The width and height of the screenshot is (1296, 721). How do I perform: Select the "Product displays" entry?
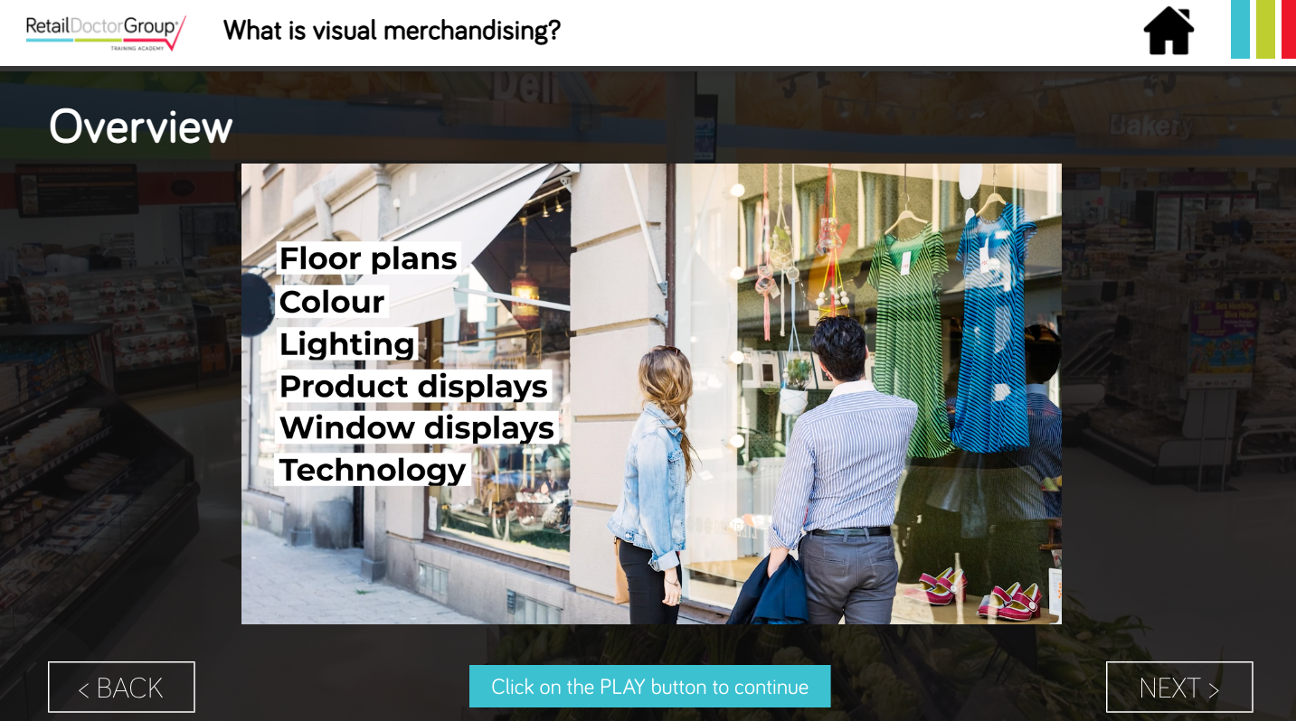pyautogui.click(x=413, y=386)
